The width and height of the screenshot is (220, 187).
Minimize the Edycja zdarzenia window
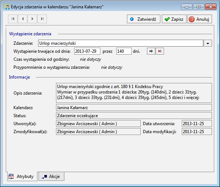[187, 7]
